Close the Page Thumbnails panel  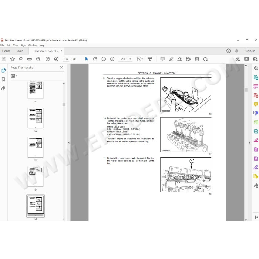(x=61, y=67)
